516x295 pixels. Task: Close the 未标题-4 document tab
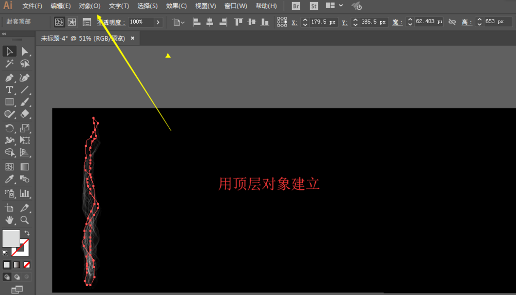pyautogui.click(x=133, y=38)
